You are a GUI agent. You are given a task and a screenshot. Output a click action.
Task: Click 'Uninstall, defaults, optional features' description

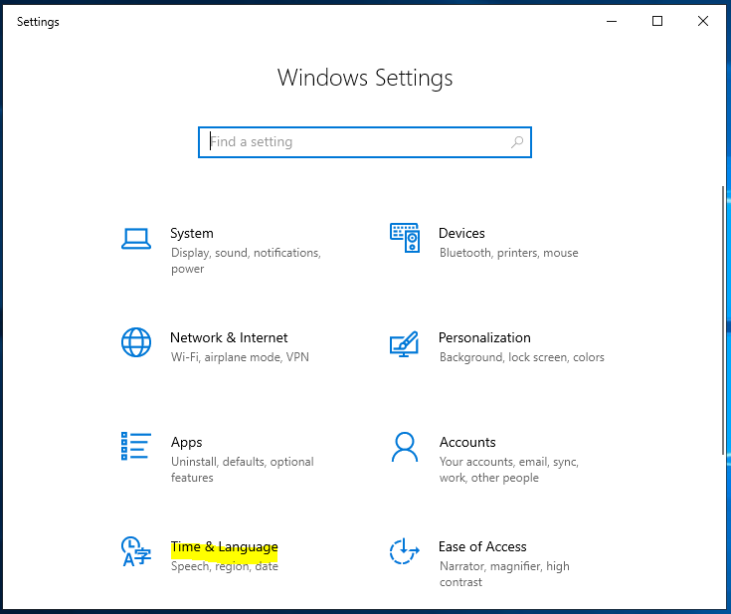tap(243, 470)
